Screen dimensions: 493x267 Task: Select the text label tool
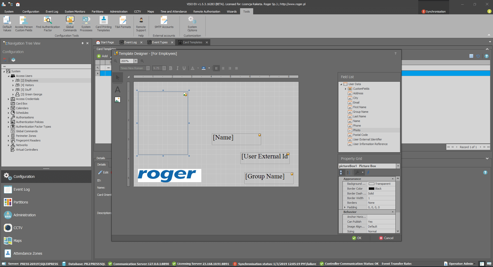[x=118, y=89]
